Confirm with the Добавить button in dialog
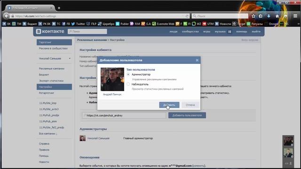This screenshot has width=301, height=169. coord(169,105)
